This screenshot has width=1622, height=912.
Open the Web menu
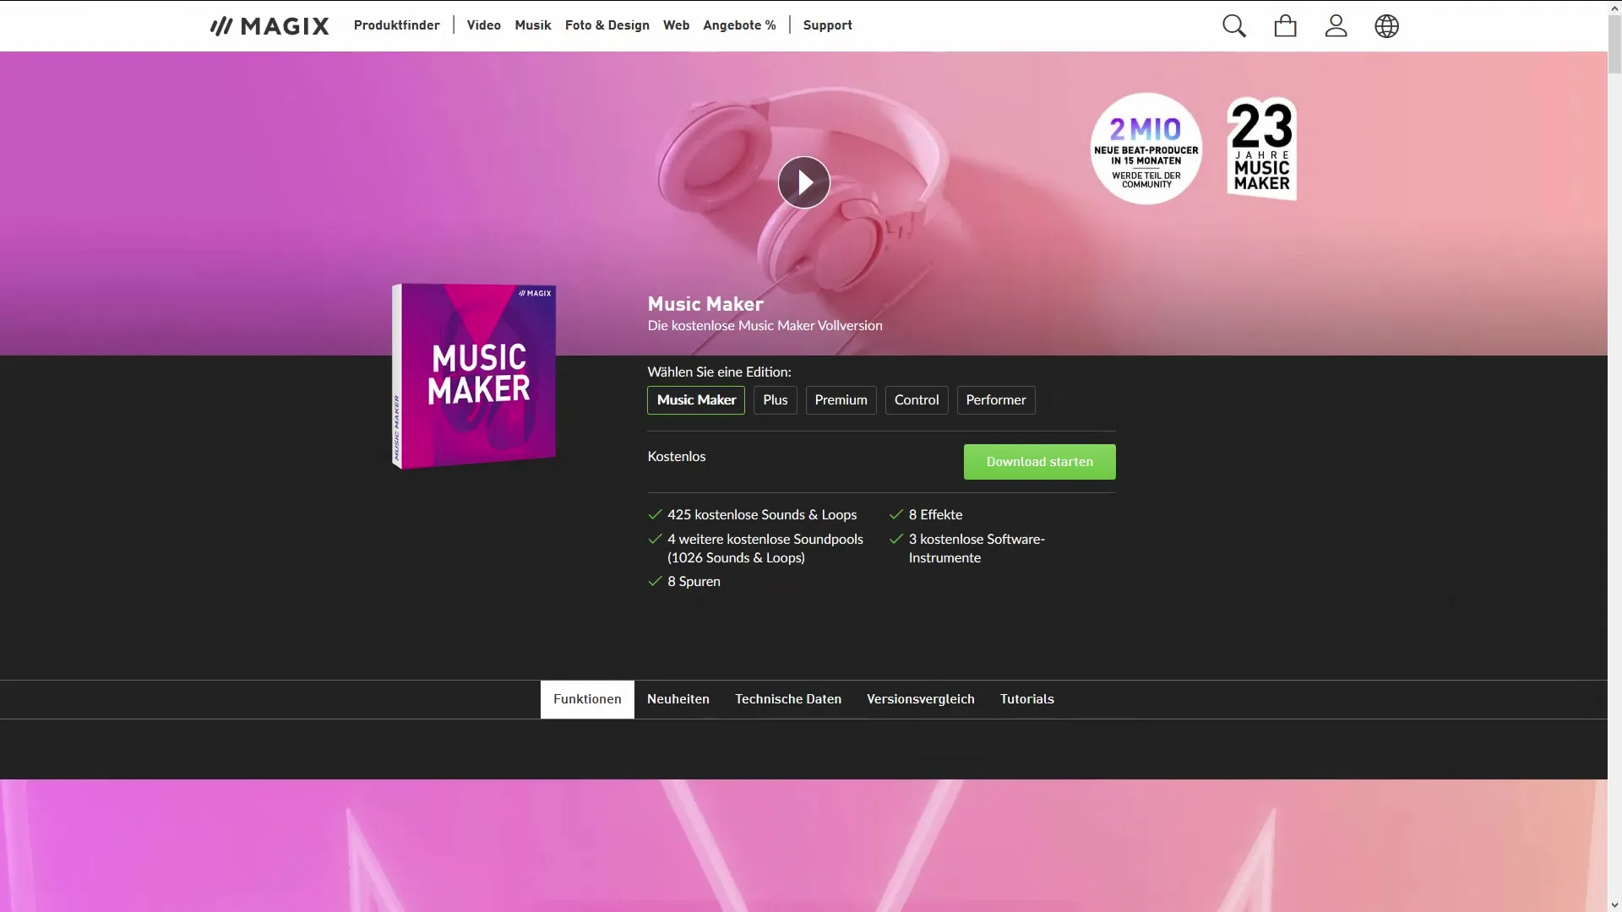click(676, 25)
